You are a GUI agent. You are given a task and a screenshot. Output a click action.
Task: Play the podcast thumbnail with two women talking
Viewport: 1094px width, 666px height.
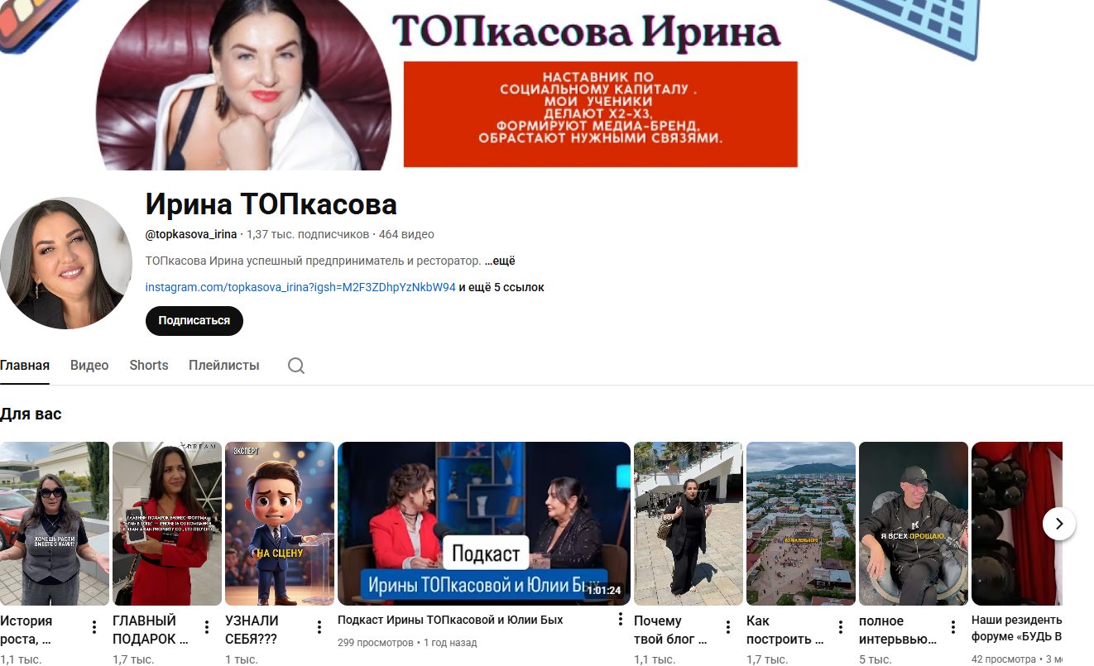(484, 524)
